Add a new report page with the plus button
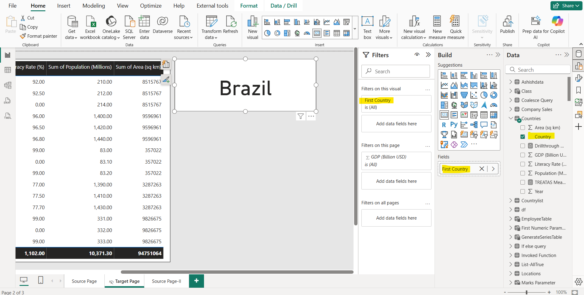Image resolution: width=584 pixels, height=295 pixels. click(x=196, y=281)
